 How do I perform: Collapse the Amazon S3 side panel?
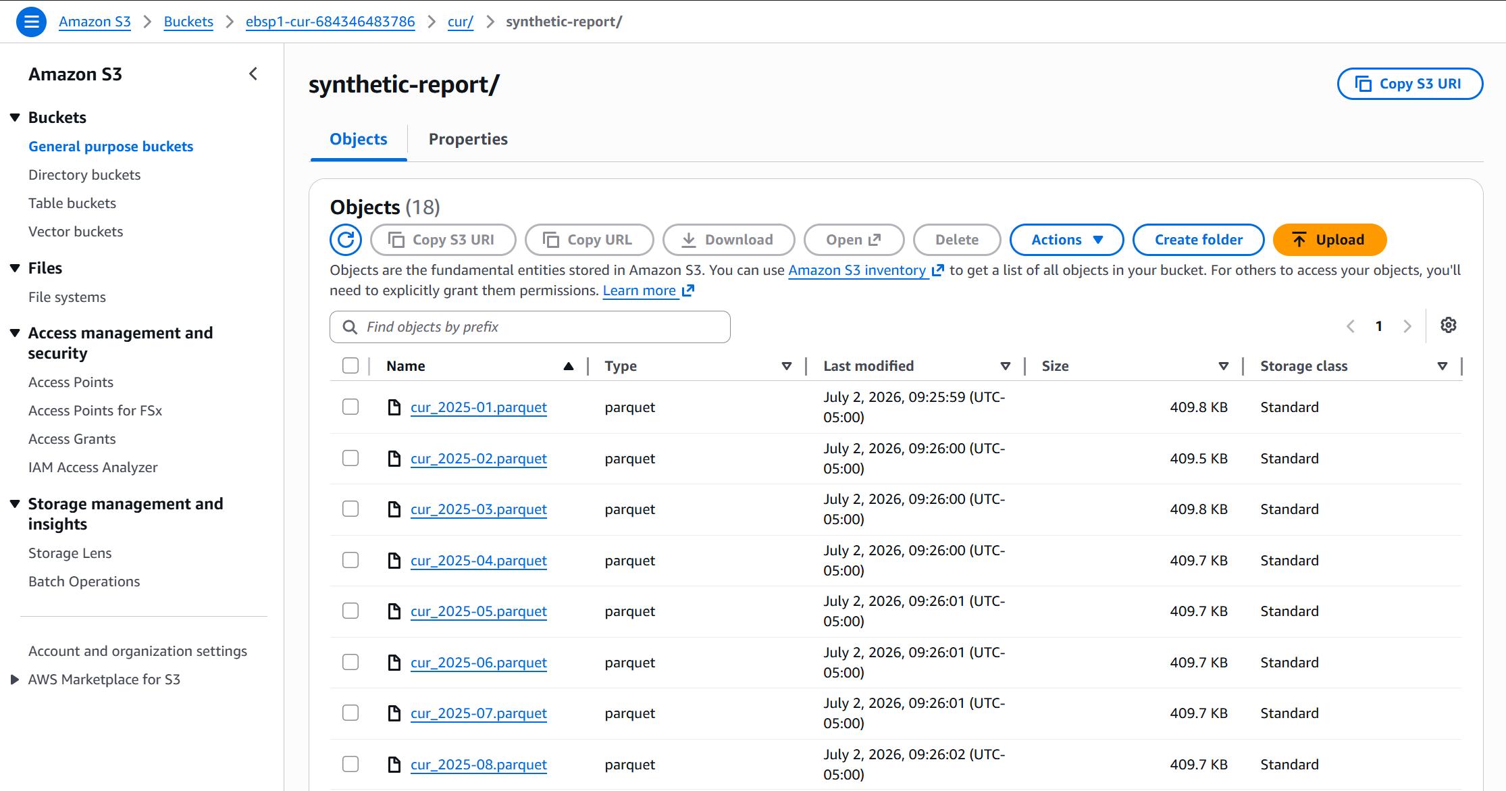click(x=253, y=74)
